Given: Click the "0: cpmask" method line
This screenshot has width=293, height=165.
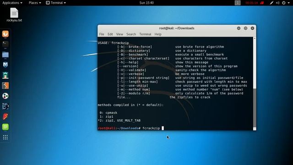Looking at the screenshot, I should tap(109, 113).
